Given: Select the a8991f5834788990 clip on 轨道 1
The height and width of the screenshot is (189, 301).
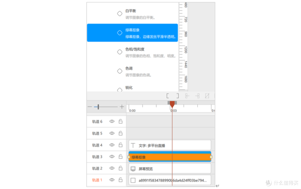Looking at the screenshot, I should pos(170,180).
